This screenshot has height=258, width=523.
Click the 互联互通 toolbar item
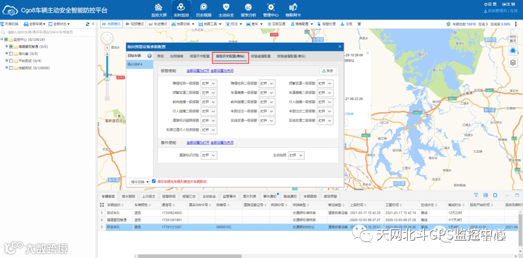tap(276, 24)
